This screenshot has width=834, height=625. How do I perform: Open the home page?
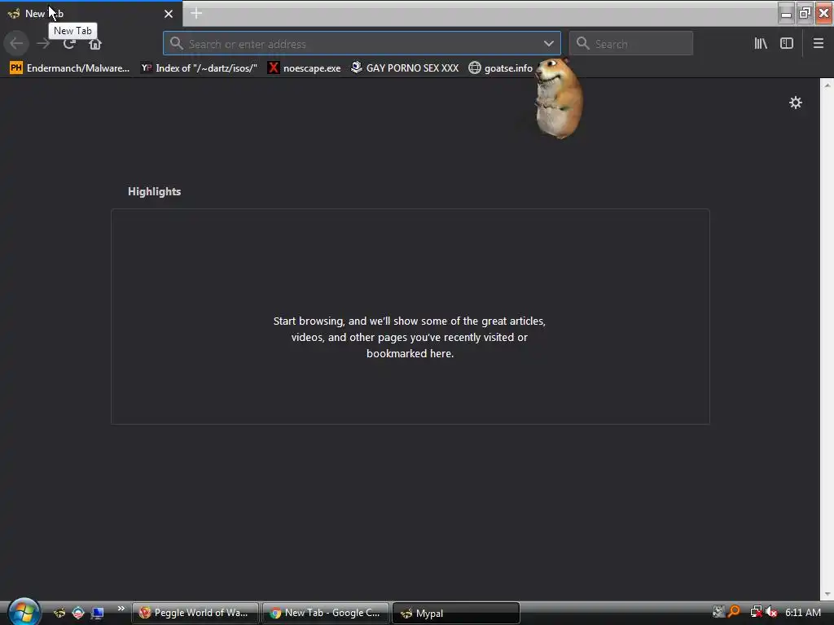coord(95,44)
